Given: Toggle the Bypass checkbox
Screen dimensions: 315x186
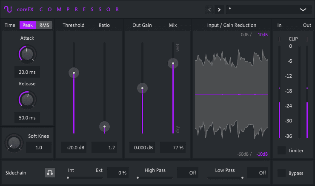Looking at the screenshot, I should 281,173.
